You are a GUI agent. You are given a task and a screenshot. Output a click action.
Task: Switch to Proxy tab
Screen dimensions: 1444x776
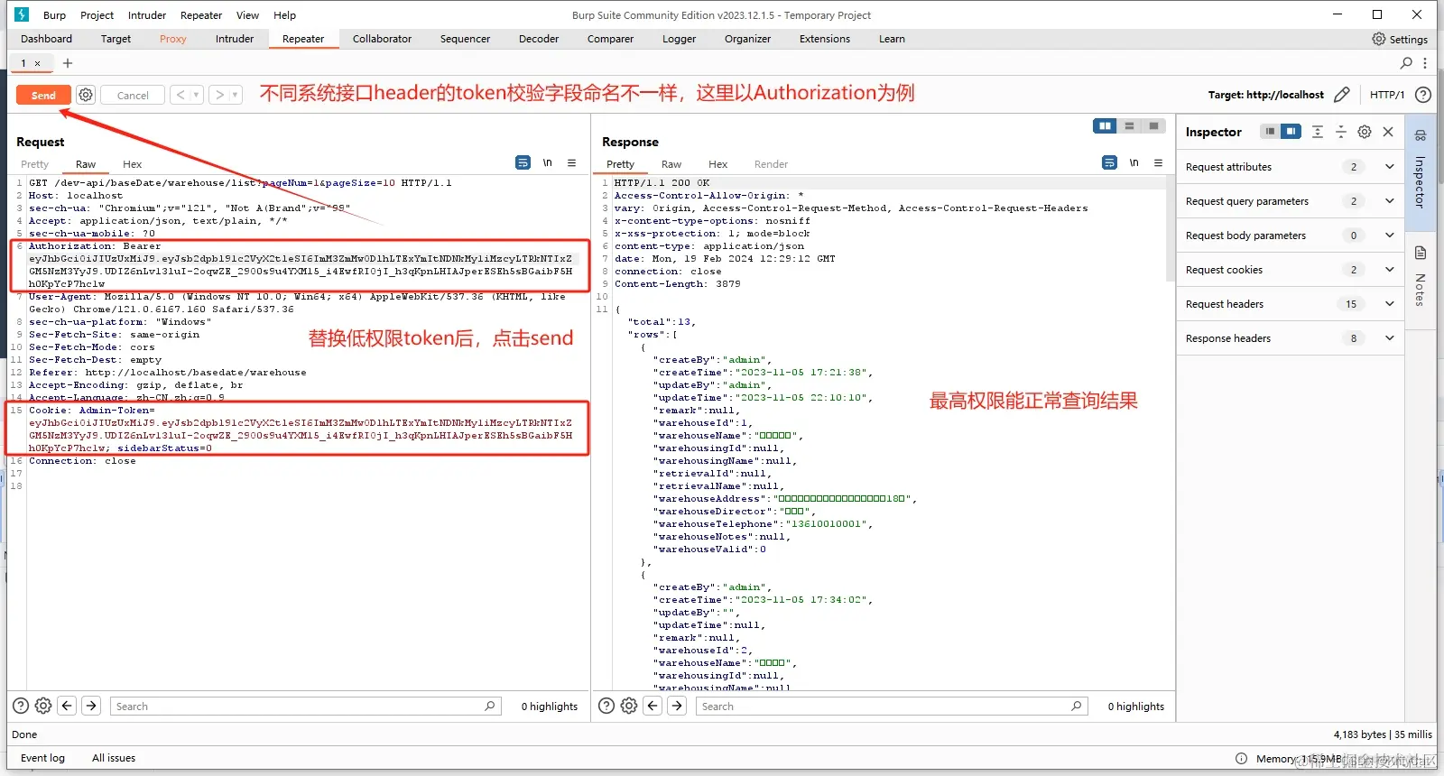pyautogui.click(x=173, y=39)
